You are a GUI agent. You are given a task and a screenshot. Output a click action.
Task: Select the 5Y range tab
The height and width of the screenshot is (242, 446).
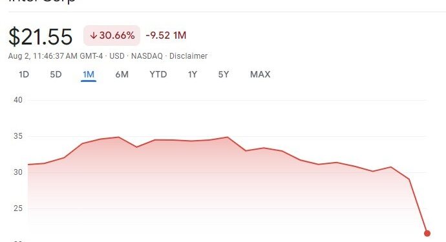point(224,74)
